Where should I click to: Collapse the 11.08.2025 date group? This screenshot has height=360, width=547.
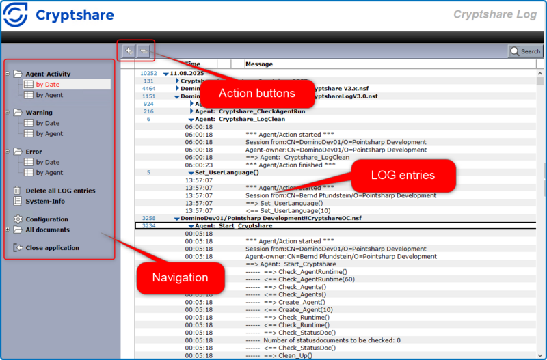coord(165,73)
